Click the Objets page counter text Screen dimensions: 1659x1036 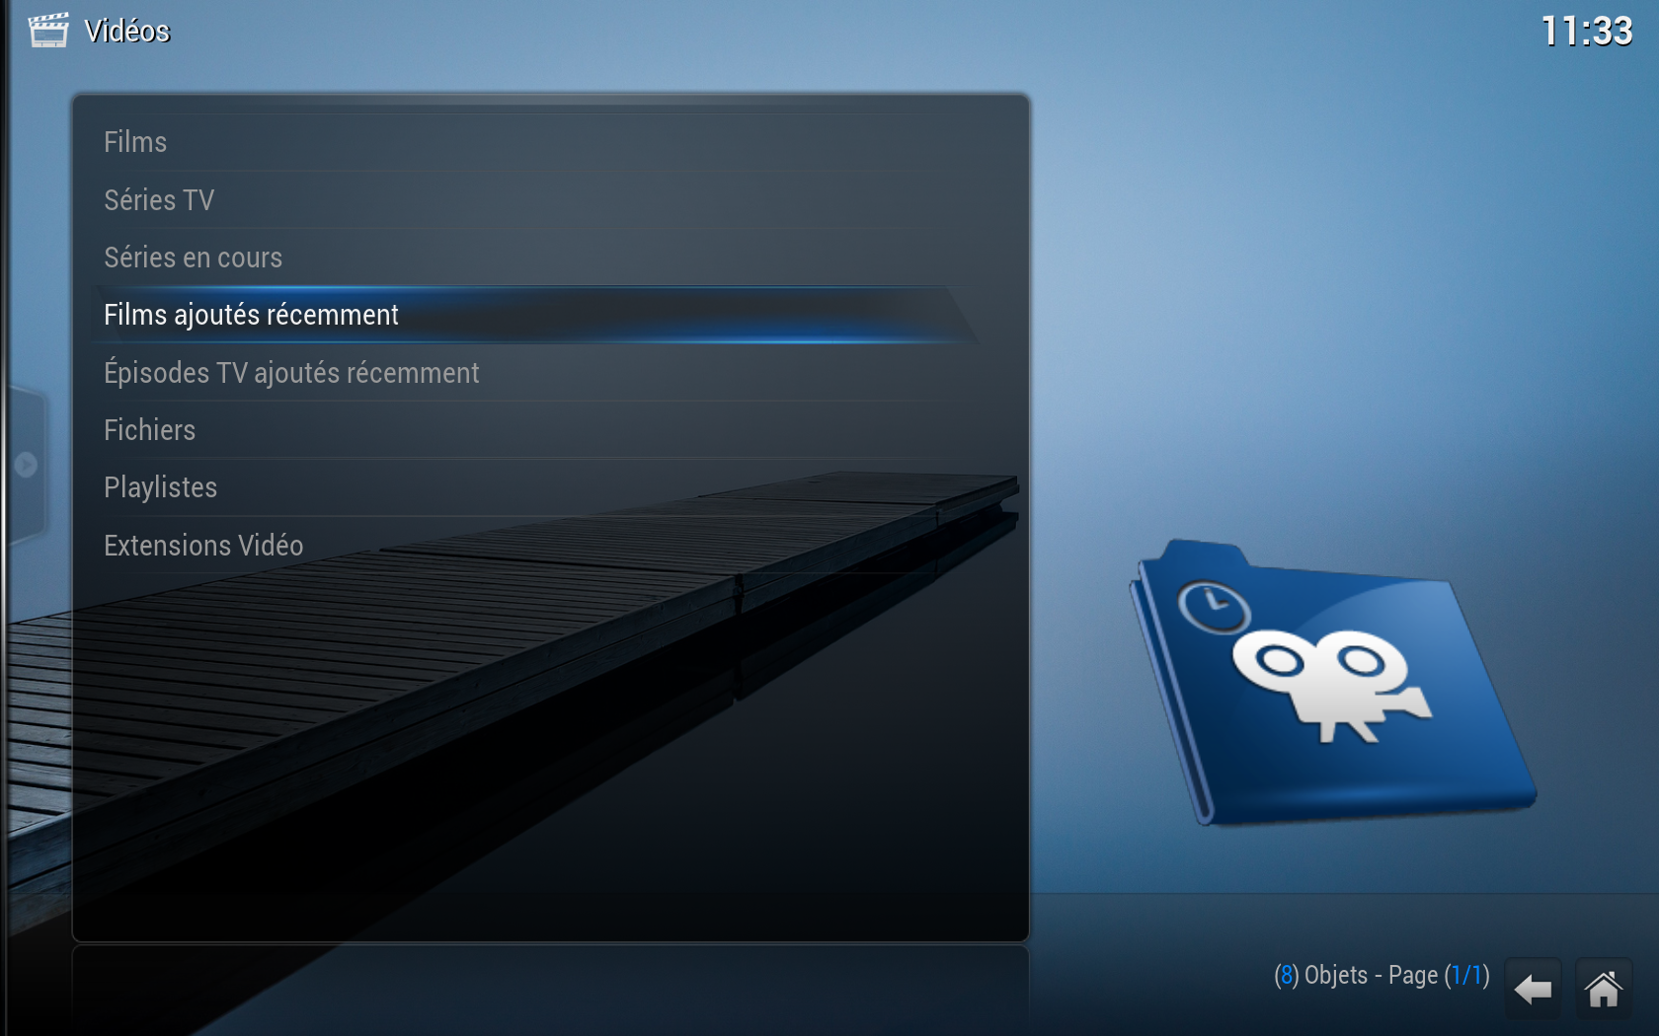[x=1382, y=976]
